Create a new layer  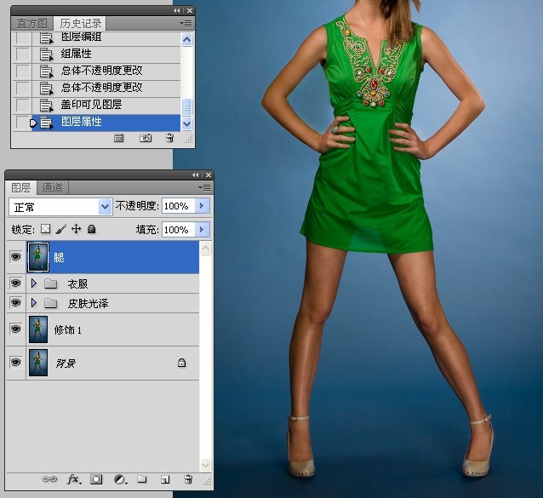(165, 479)
